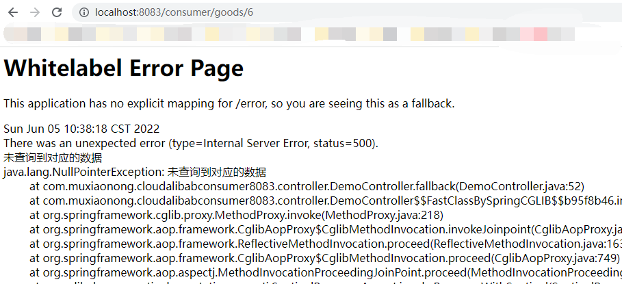Click the CglibMethodInvocation.invokeJoinpoint stack line
Viewport: 622px width, 284px height.
pos(326,230)
